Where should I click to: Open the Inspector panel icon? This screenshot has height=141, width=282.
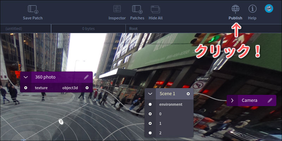pyautogui.click(x=117, y=9)
